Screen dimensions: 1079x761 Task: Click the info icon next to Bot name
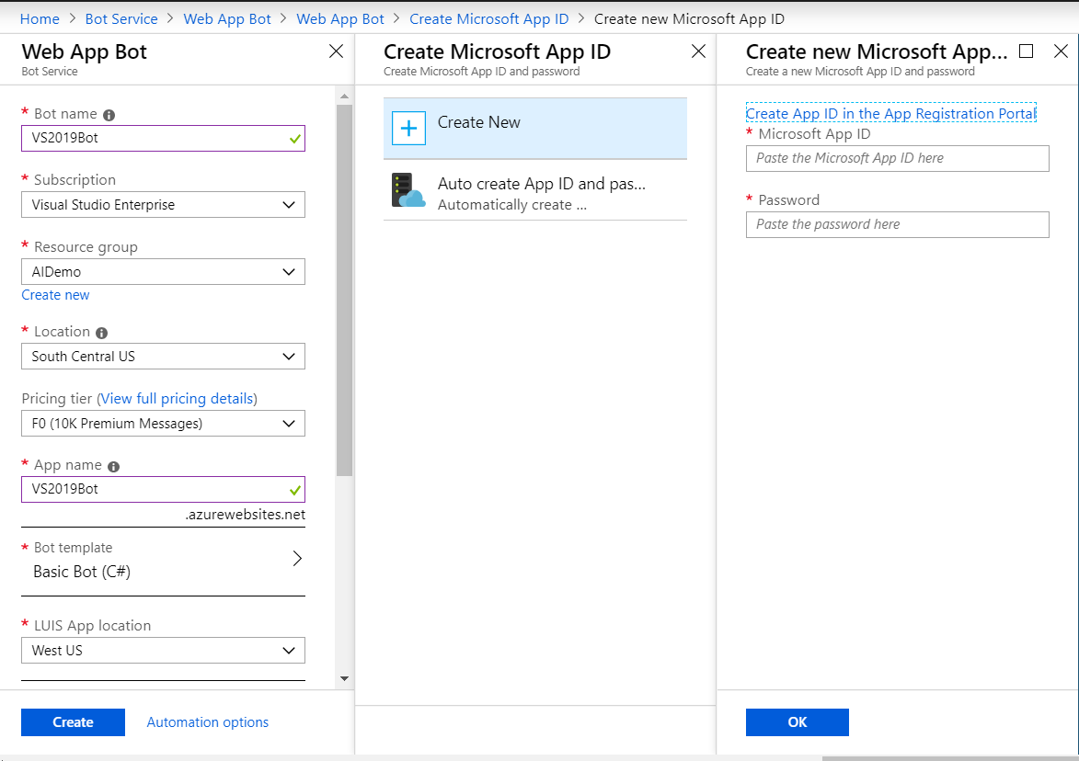pos(109,115)
